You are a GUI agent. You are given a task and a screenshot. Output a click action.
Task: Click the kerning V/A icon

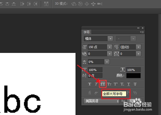click(84, 54)
